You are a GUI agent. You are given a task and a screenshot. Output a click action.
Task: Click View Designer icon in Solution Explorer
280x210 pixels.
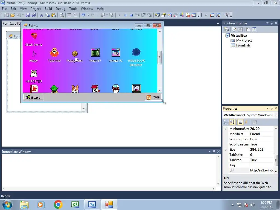tap(254, 29)
